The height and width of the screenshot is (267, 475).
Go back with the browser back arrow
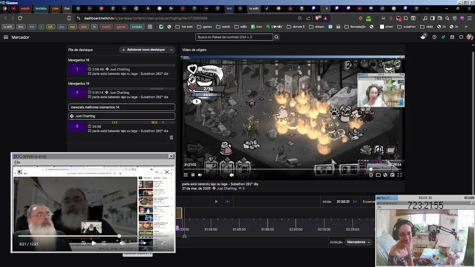tap(5, 18)
